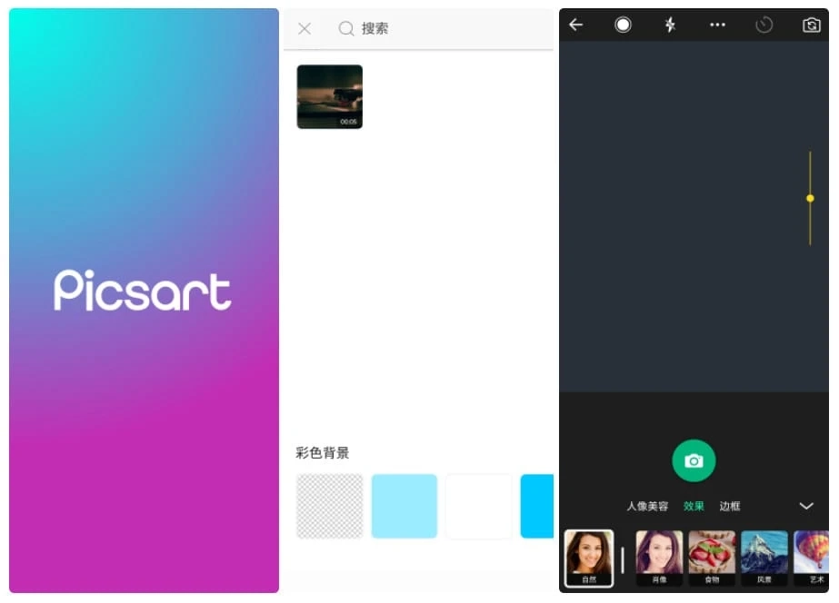Close the search screen with the X

tap(305, 29)
